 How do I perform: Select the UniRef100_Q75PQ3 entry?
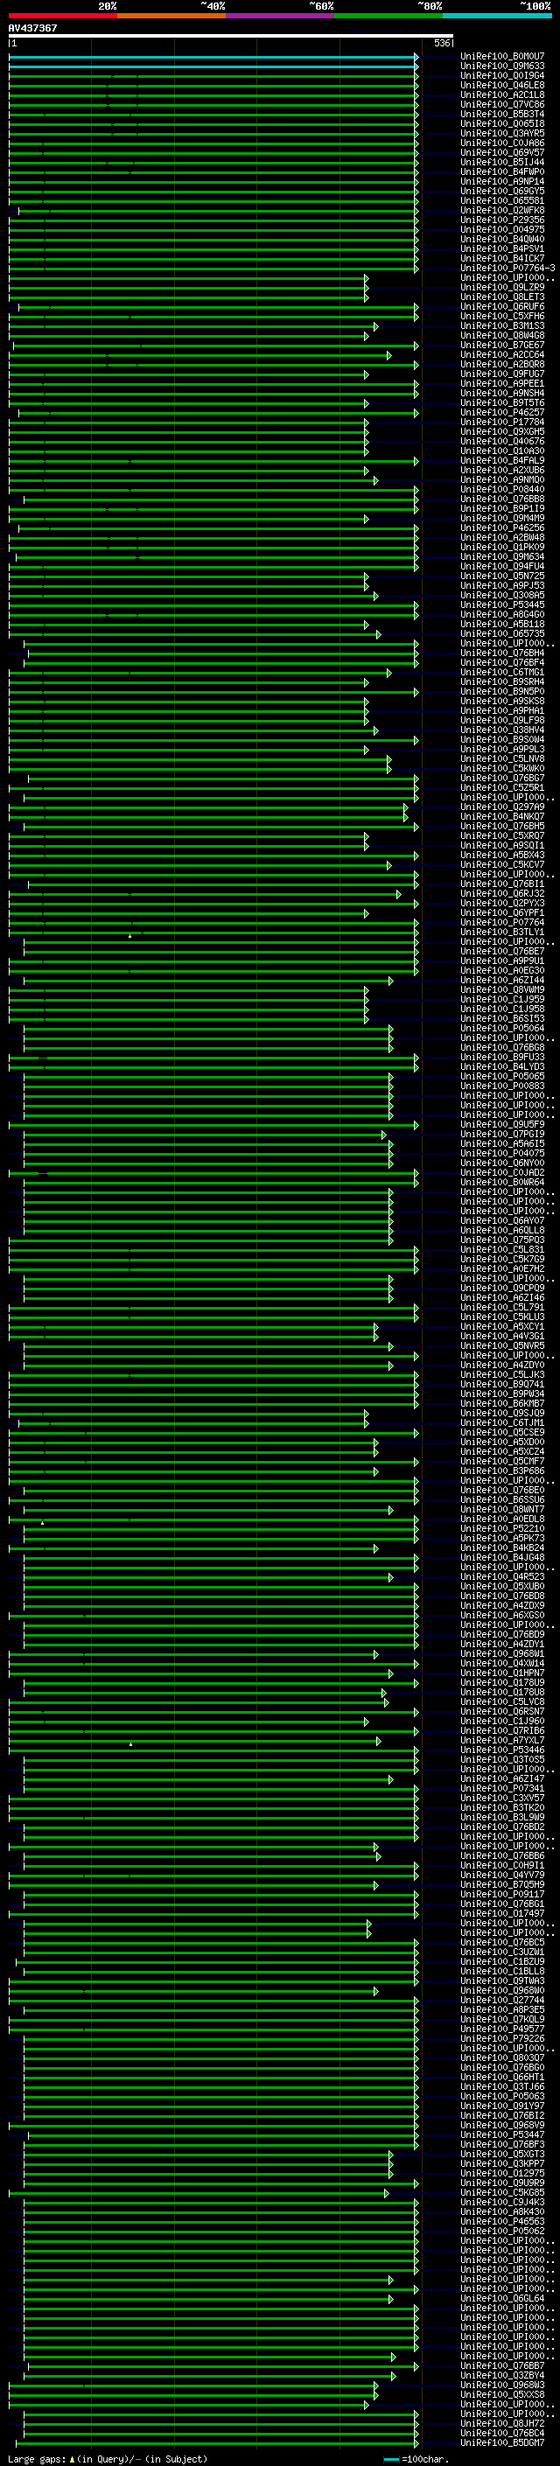point(502,1240)
